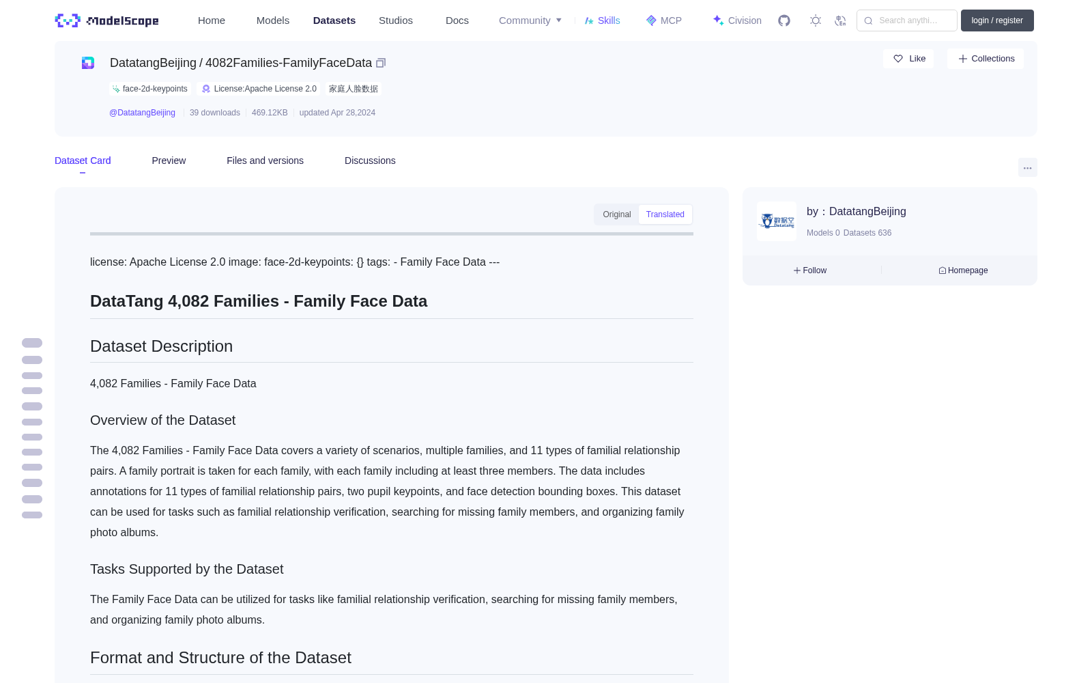Open the Studios menu item
This screenshot has height=683, width=1092.
tap(396, 20)
